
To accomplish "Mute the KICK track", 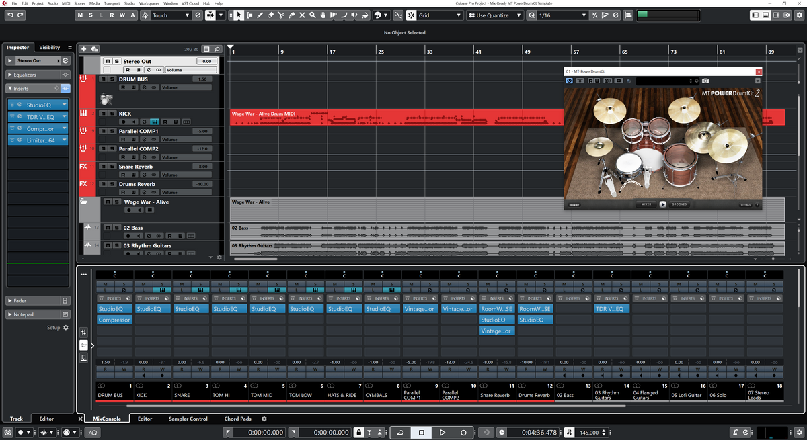I will click(x=102, y=113).
